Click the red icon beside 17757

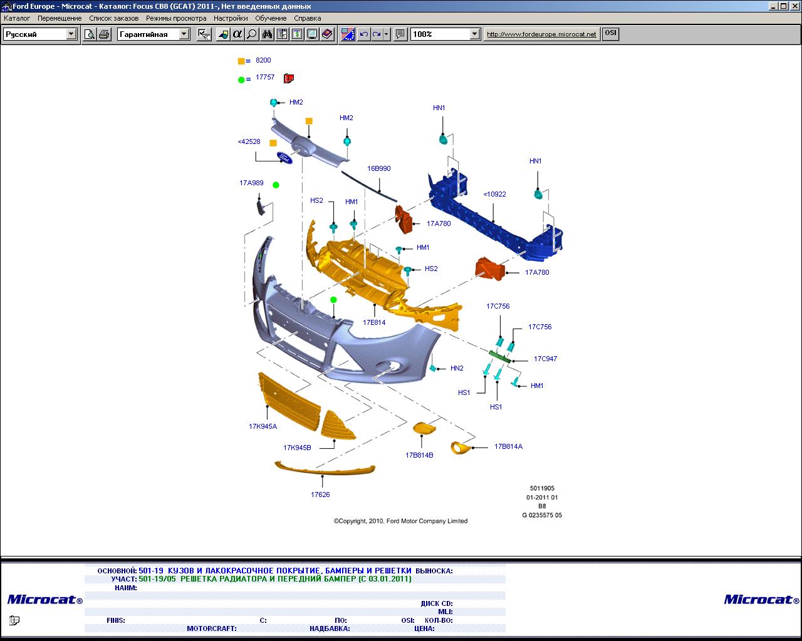[x=288, y=78]
